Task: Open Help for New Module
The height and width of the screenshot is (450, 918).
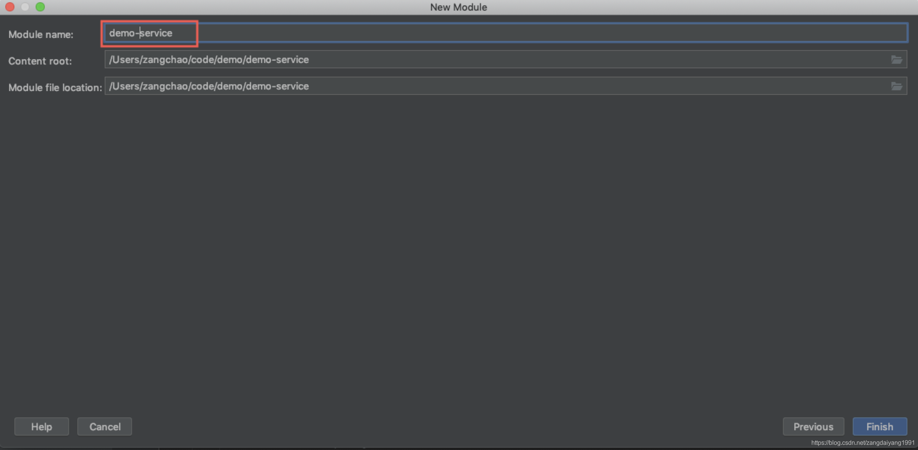Action: coord(41,426)
